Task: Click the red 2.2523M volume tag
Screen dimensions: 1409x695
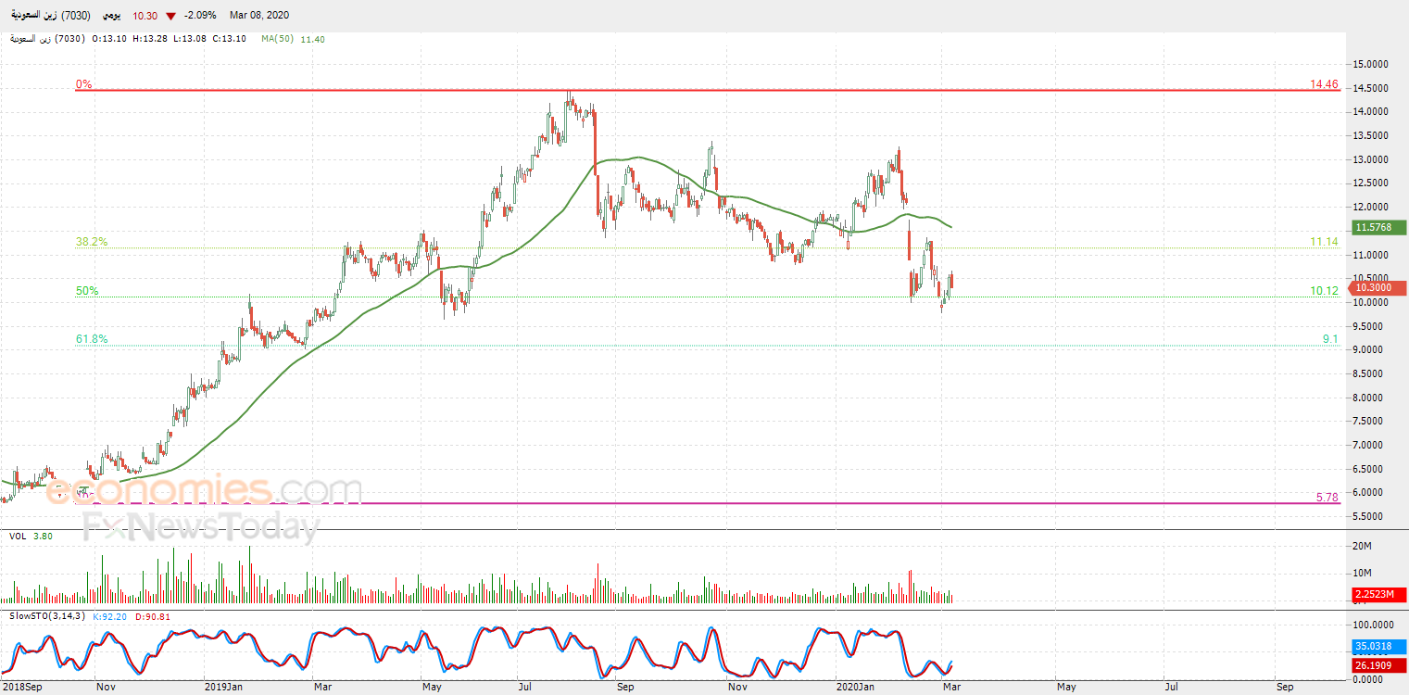Action: coord(1378,594)
